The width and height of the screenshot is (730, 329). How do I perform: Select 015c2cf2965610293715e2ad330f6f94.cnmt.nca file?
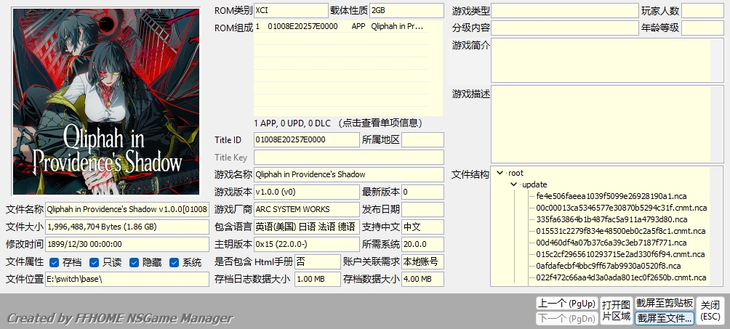click(620, 254)
